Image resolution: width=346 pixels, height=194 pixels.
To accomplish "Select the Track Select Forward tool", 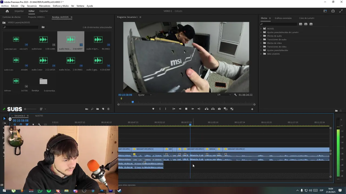I will [4, 123].
